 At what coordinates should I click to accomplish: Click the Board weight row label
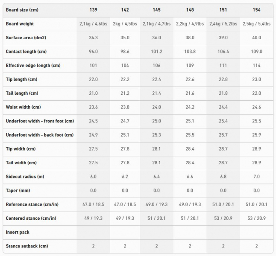coord(20,24)
